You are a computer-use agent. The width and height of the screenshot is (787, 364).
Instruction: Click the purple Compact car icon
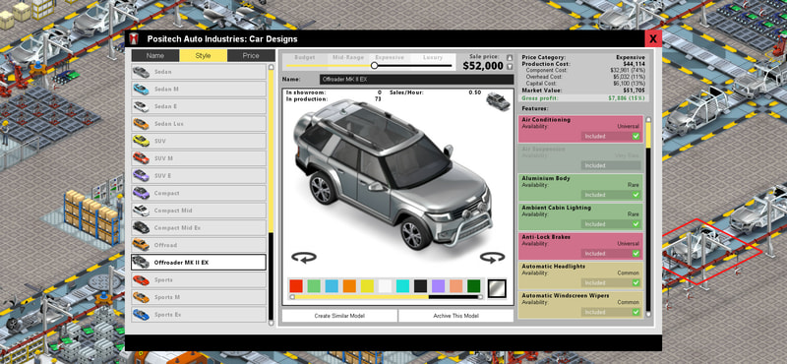point(141,193)
